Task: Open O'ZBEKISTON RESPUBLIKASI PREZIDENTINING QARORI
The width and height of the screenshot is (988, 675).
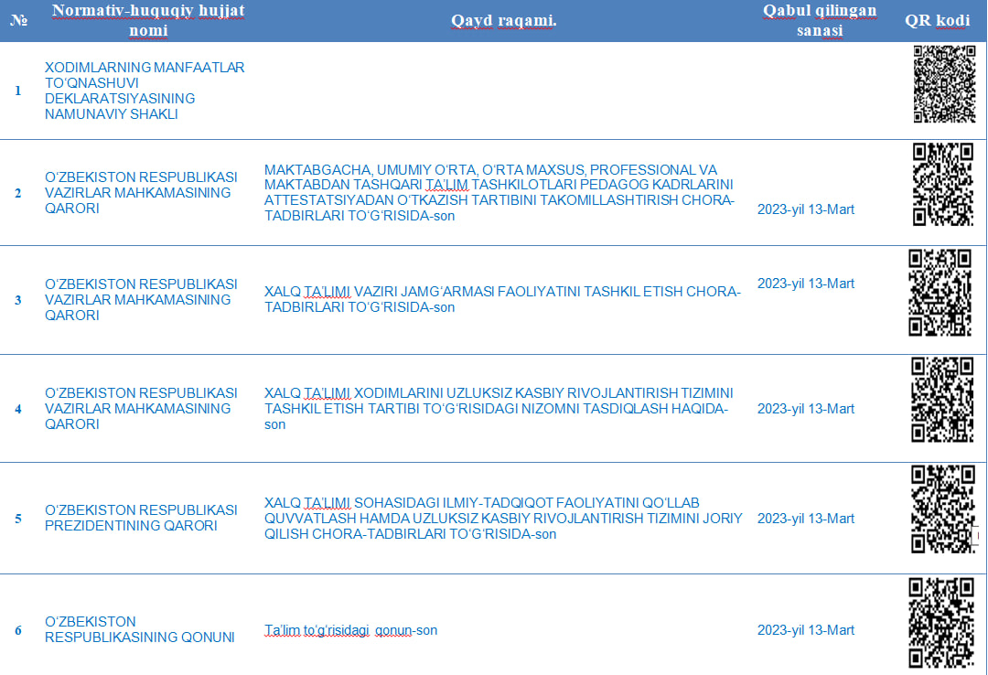Action: coord(141,518)
